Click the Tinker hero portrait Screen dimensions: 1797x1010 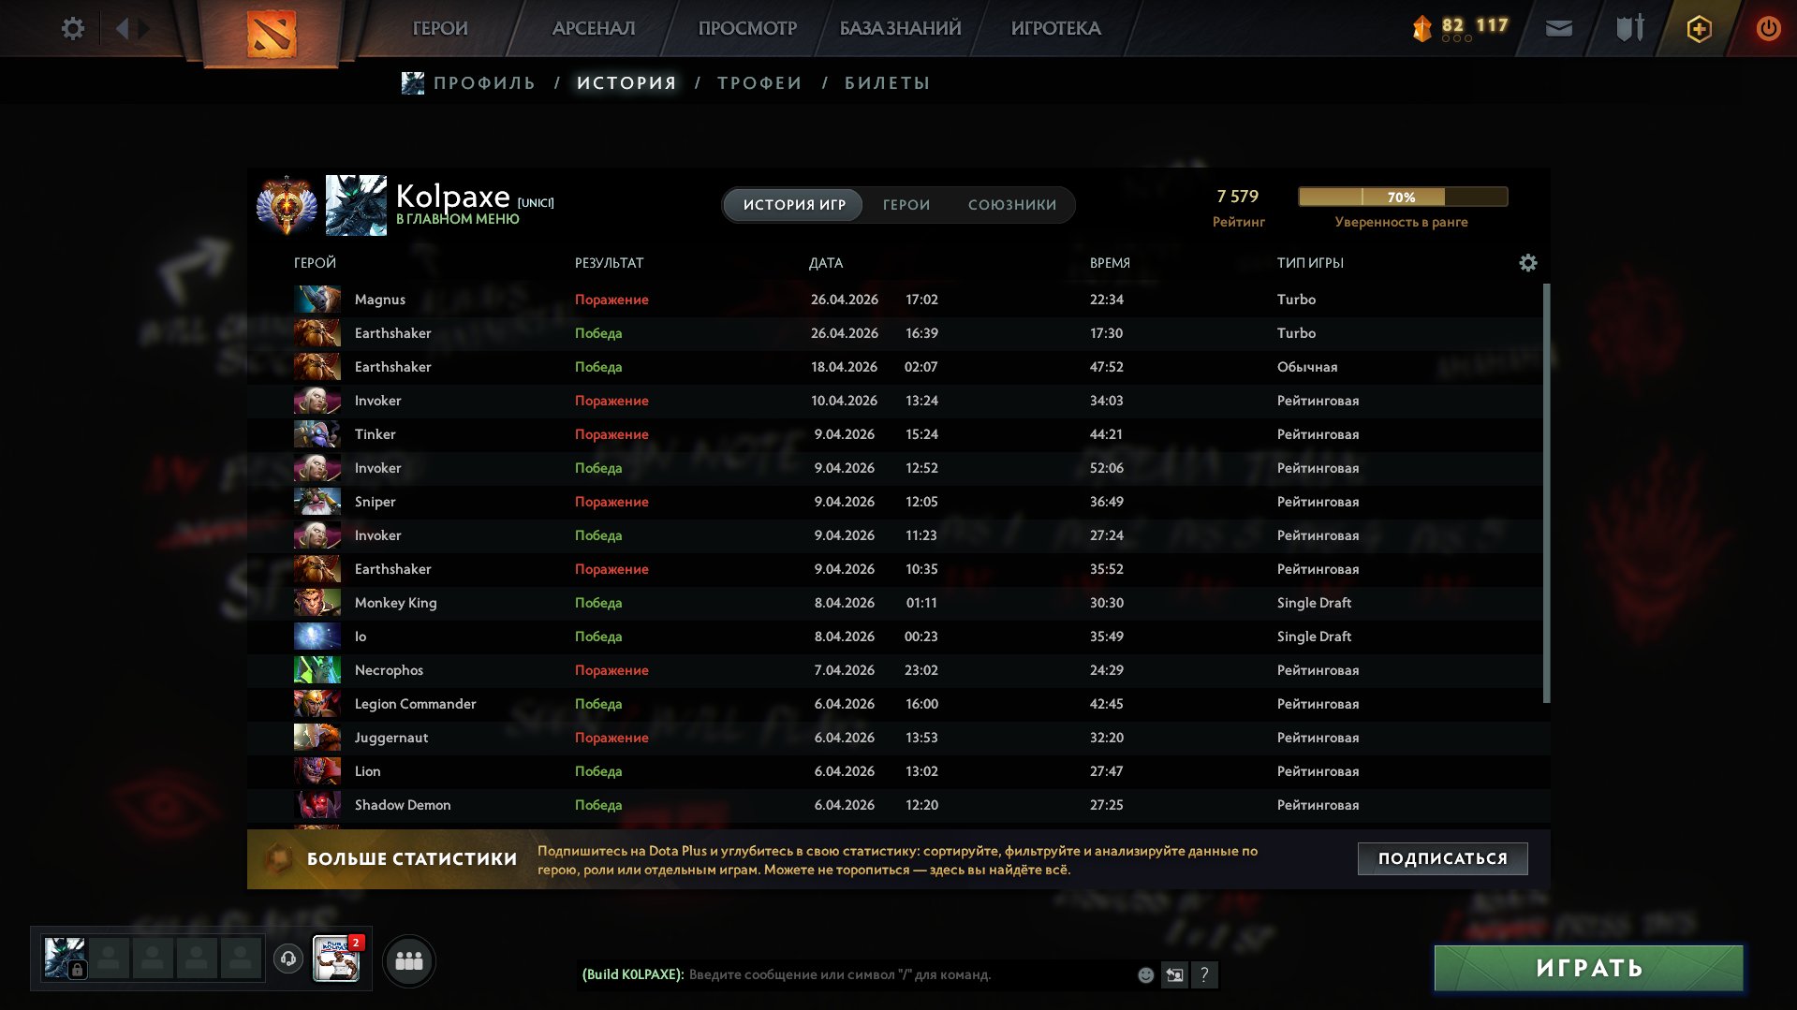[x=317, y=434]
